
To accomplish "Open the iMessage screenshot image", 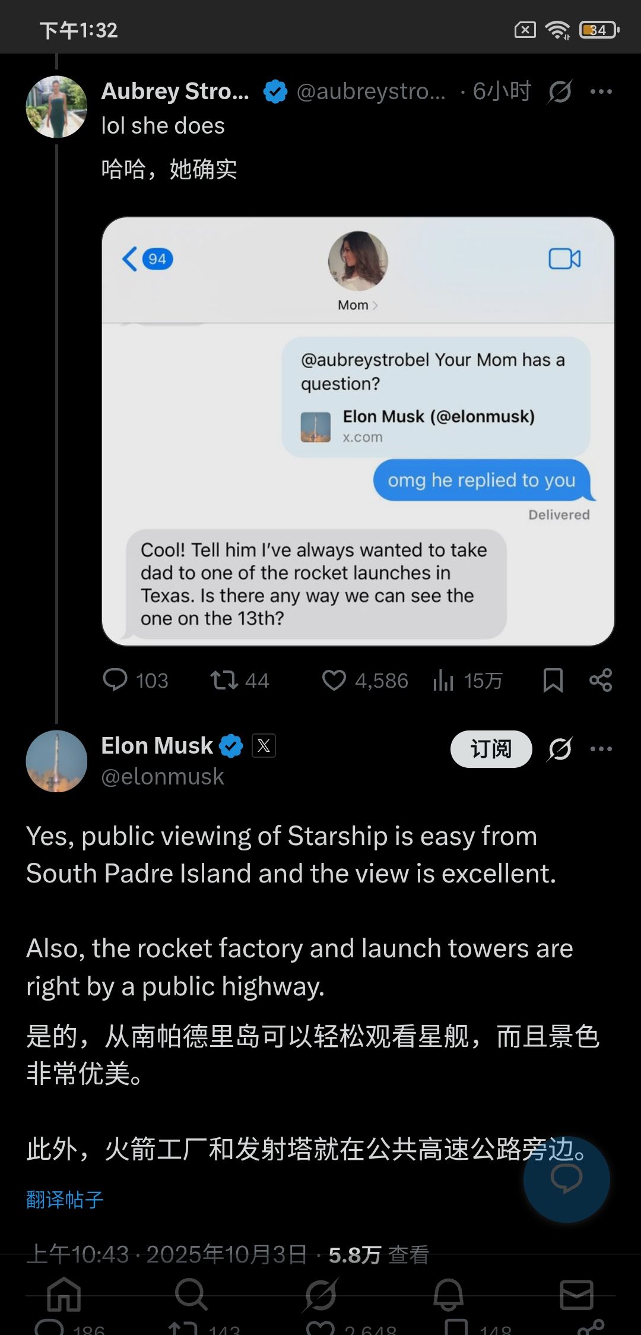I will tap(358, 431).
